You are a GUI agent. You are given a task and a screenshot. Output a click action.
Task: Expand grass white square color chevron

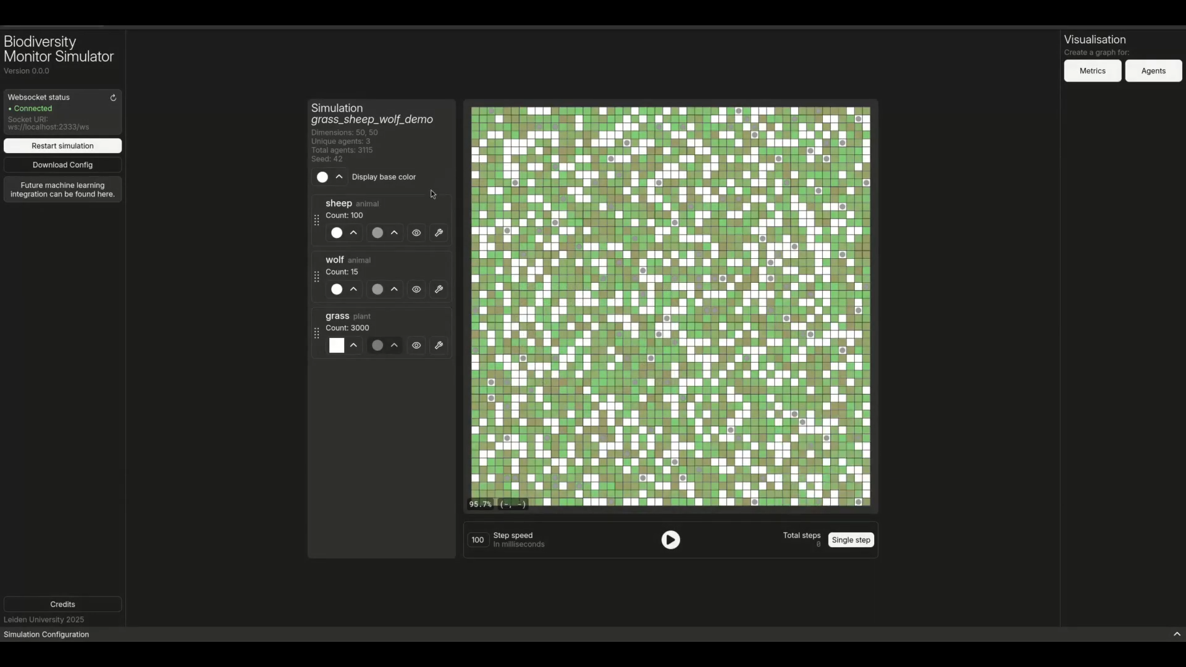[353, 345]
